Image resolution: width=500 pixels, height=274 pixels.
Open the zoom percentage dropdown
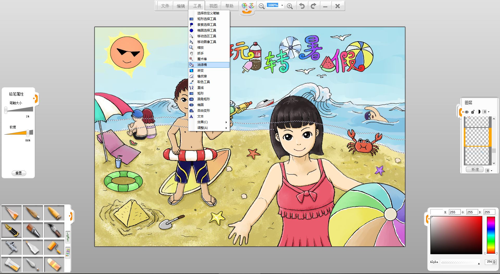pos(282,5)
